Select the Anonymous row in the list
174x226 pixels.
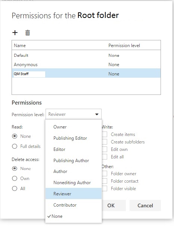coord(86,65)
